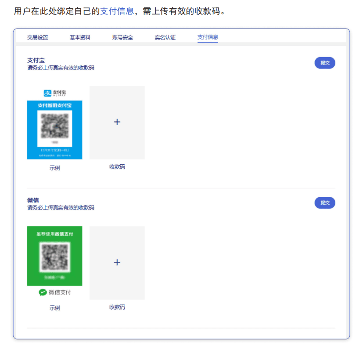Viewport: 363px width, 350px height.
Task: Click the 收款码 label under WeChat upload
Action: [117, 307]
